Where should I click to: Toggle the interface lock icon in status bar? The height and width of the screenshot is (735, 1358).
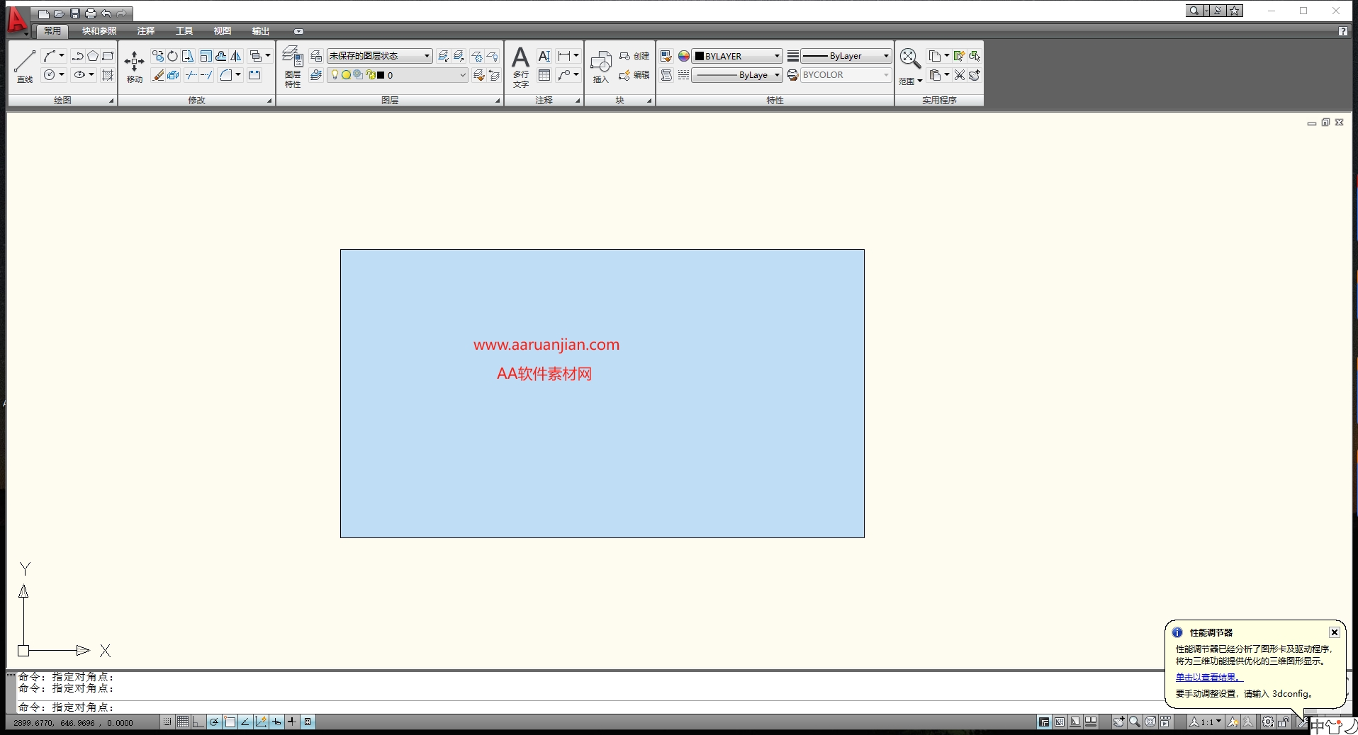1283,722
